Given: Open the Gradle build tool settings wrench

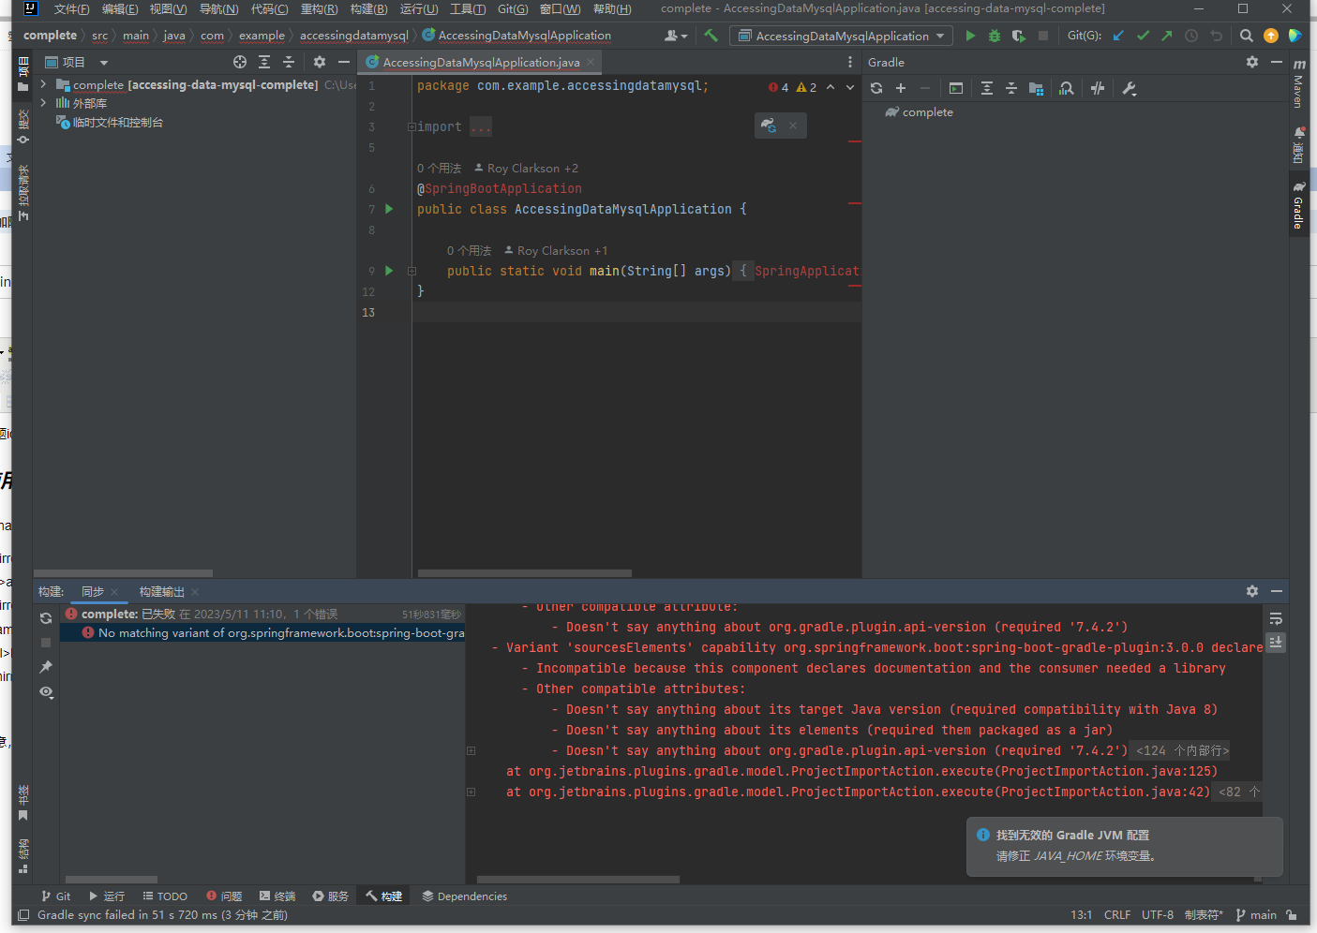Looking at the screenshot, I should [x=1129, y=88].
